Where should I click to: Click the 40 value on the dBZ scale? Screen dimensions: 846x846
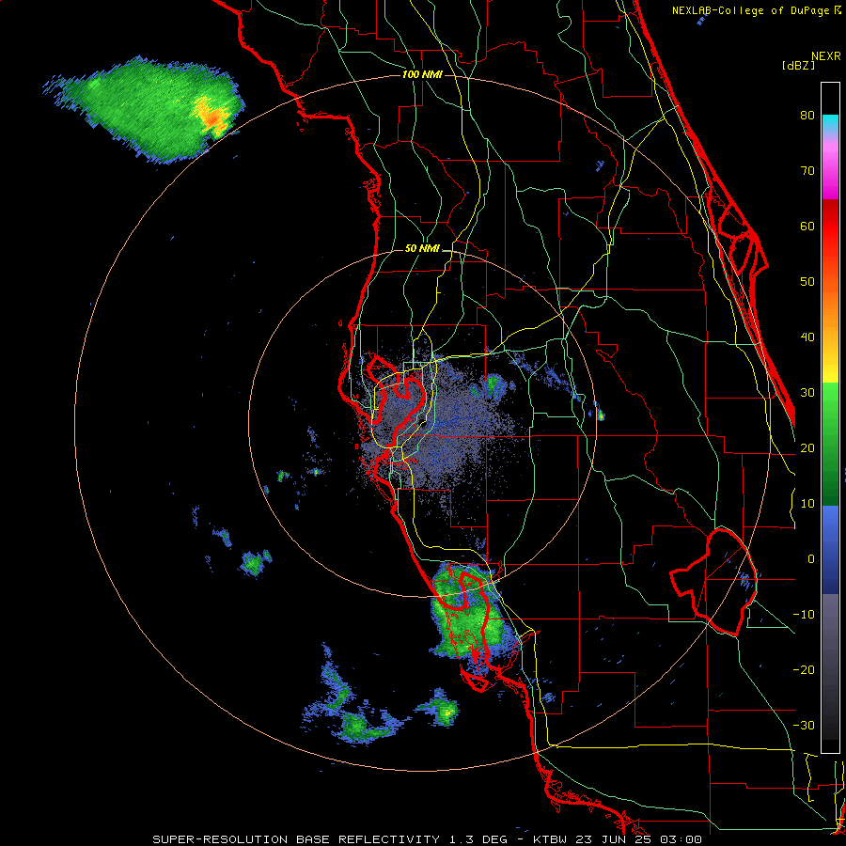tap(807, 337)
